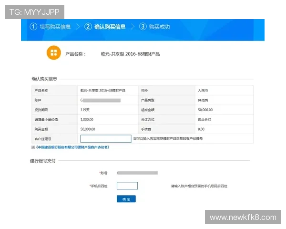Screen dimensions: 286x229
Task: Click the orange product grid icon
Action: pyautogui.click(x=53, y=52)
